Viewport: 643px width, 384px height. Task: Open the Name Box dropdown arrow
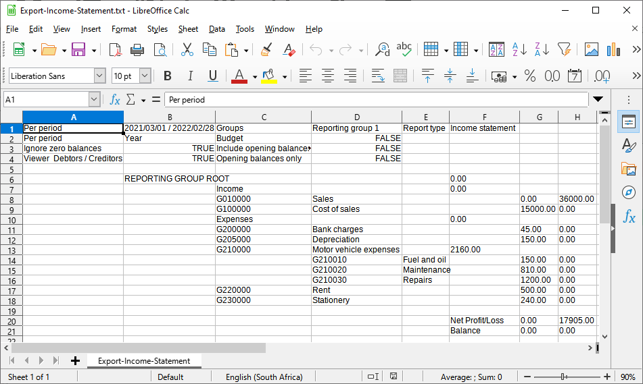[93, 100]
